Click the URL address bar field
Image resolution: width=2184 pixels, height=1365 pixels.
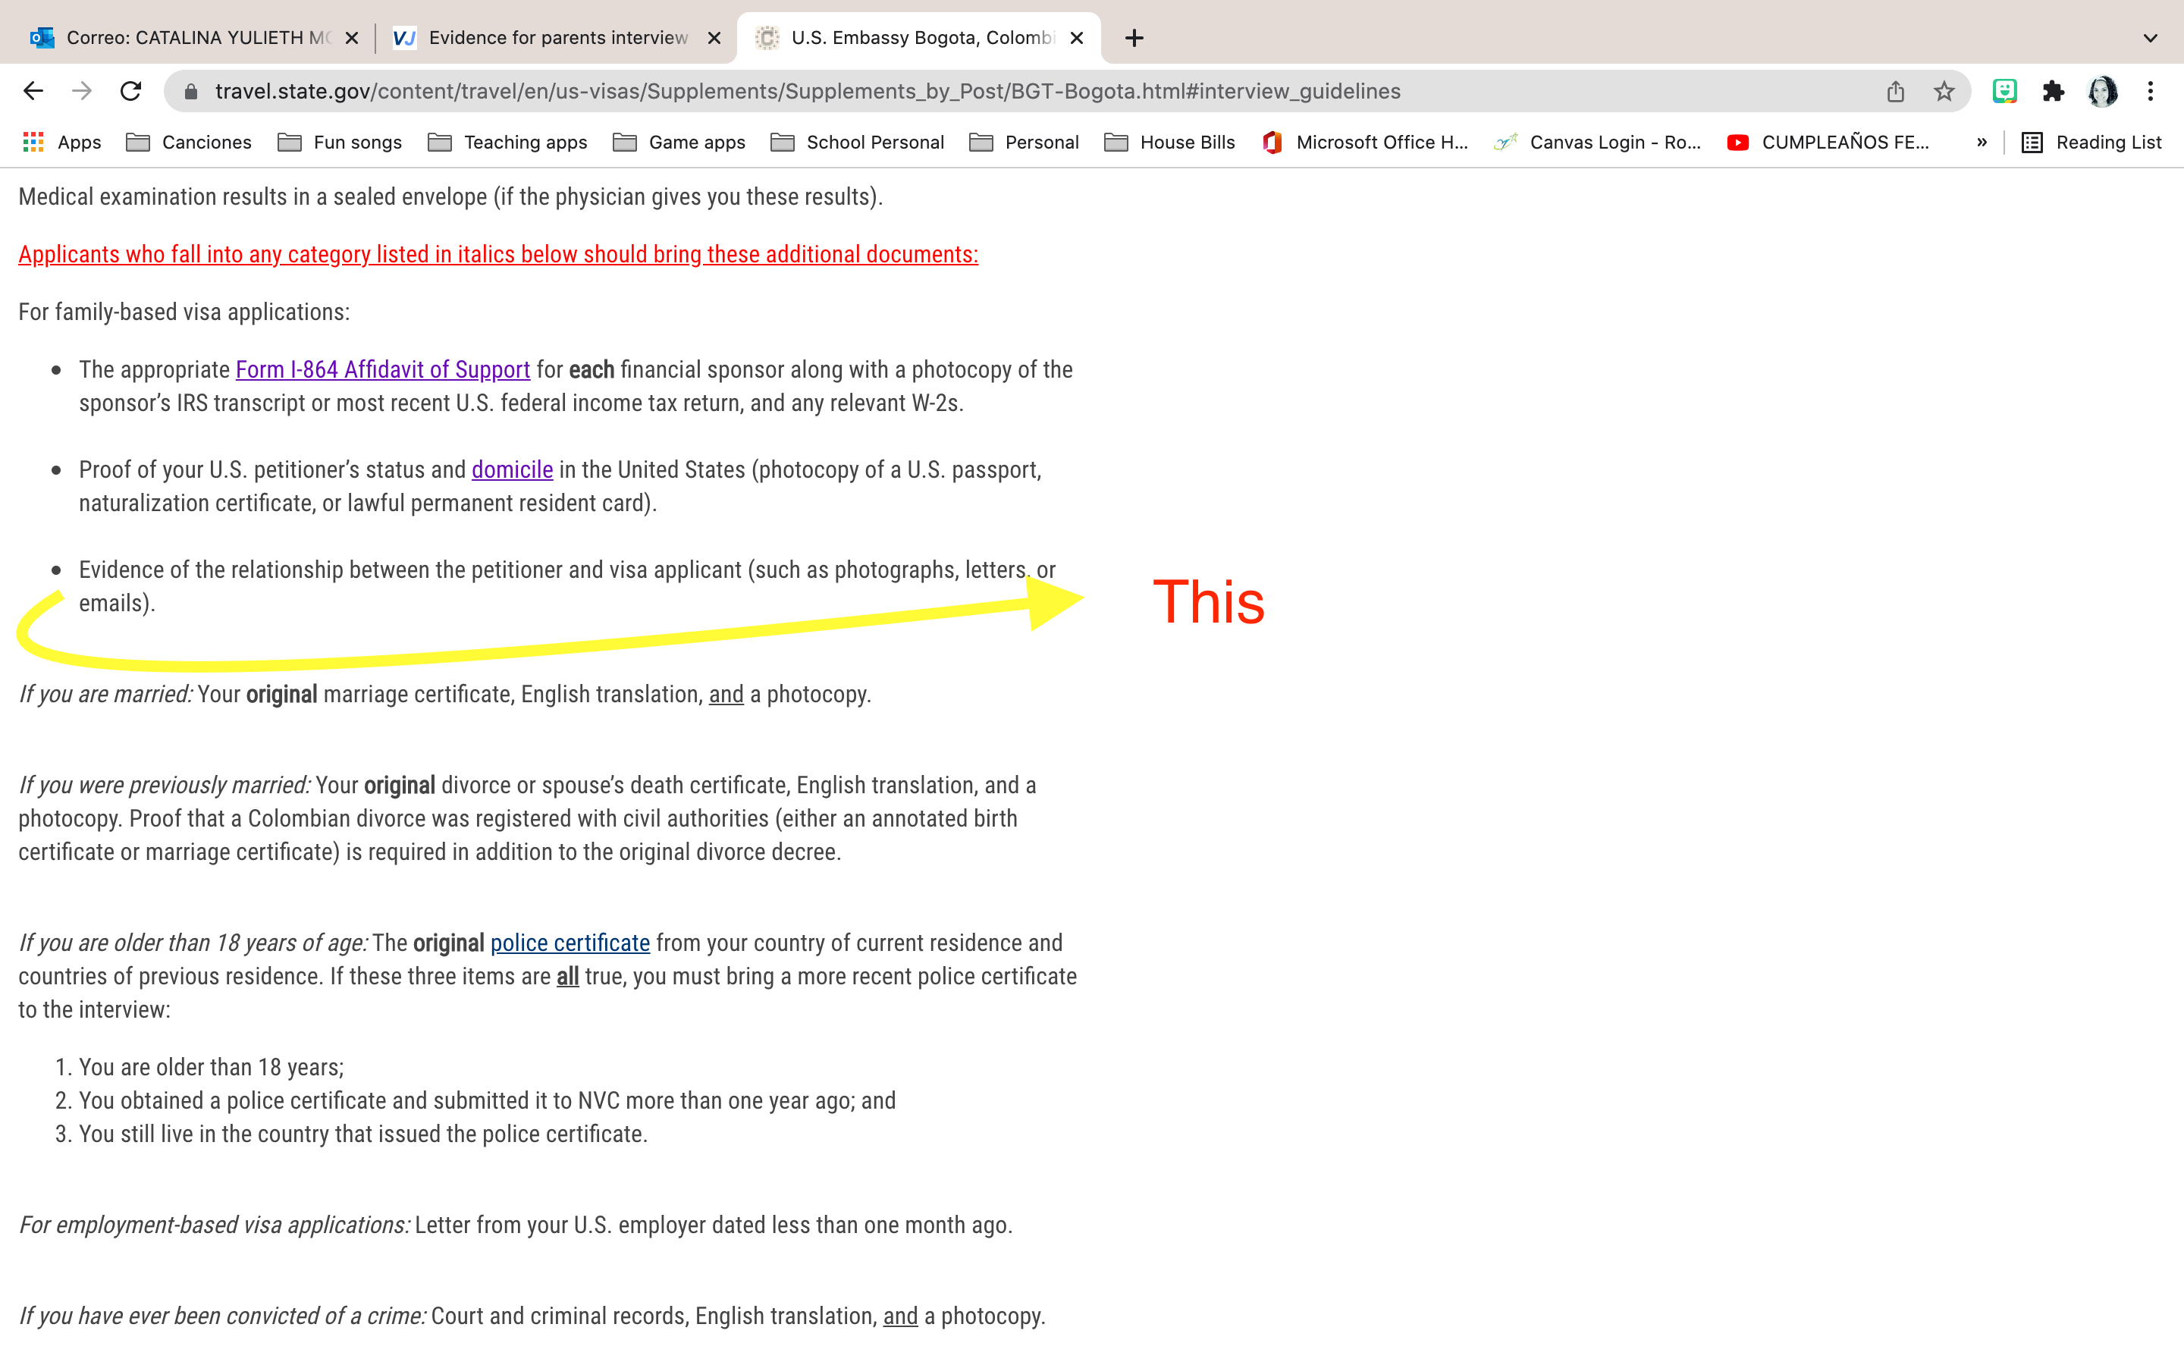[1038, 91]
